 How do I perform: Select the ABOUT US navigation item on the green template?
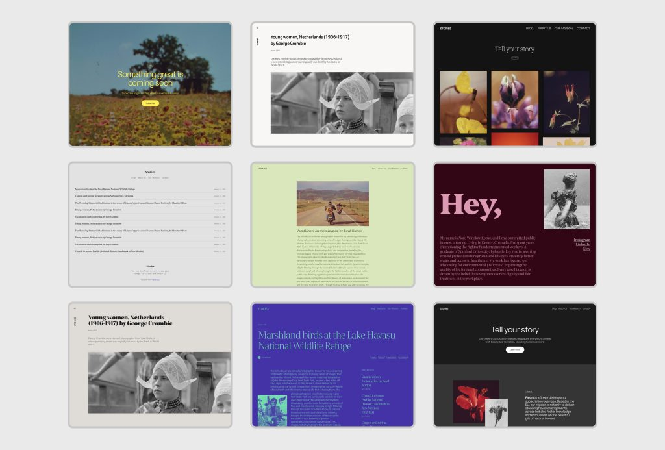click(381, 168)
